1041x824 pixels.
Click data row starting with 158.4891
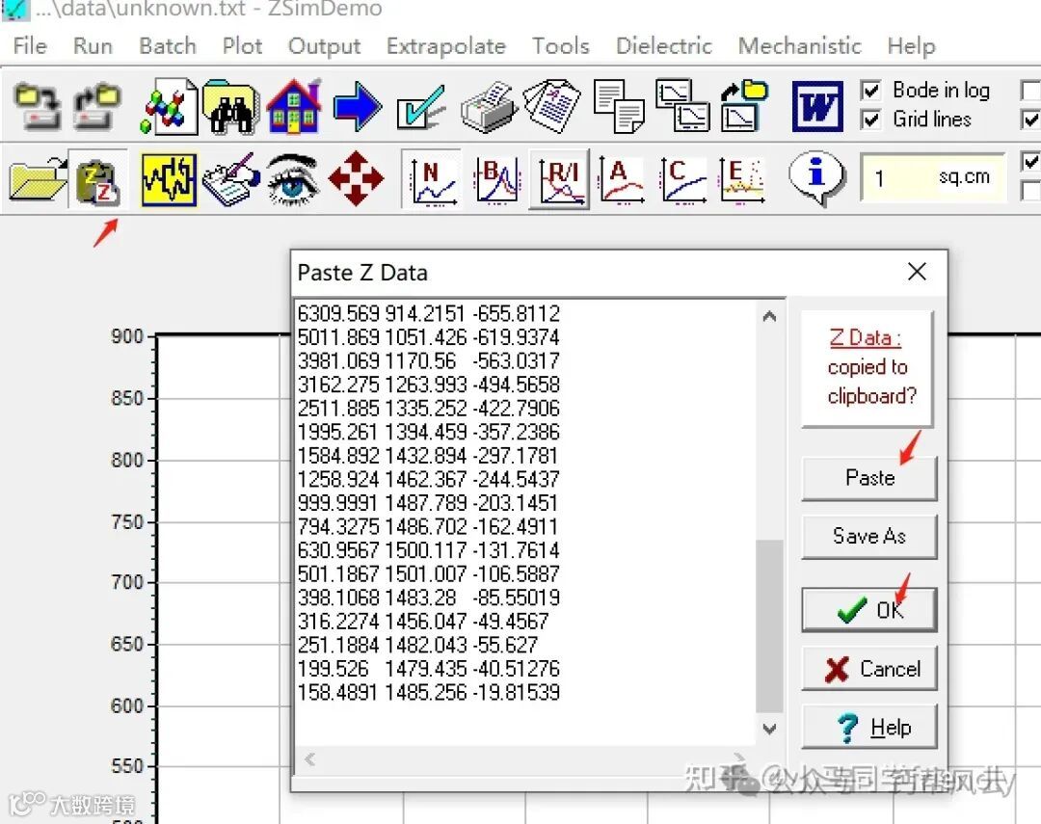[428, 693]
